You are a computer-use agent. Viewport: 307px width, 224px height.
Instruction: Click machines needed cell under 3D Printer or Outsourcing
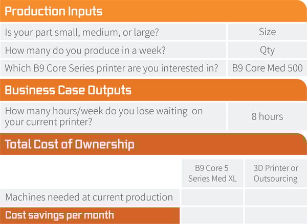(x=276, y=197)
